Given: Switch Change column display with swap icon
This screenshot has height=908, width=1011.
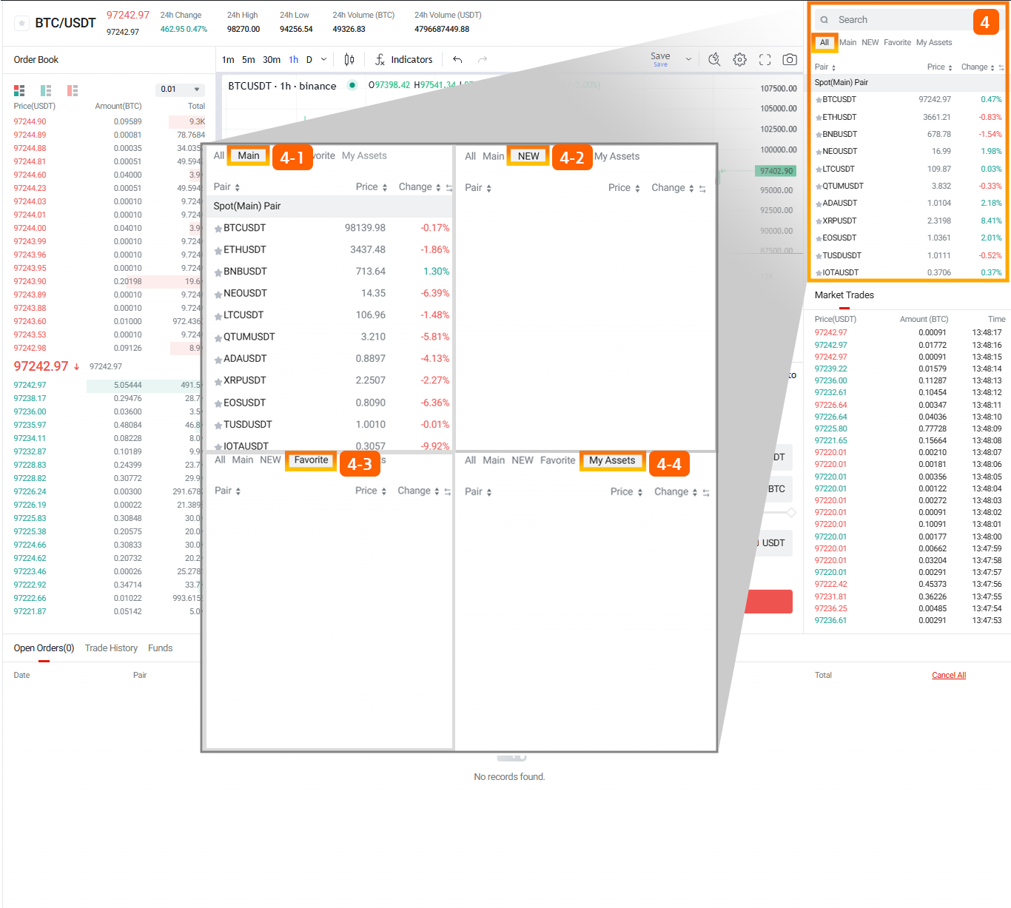Looking at the screenshot, I should [1001, 67].
